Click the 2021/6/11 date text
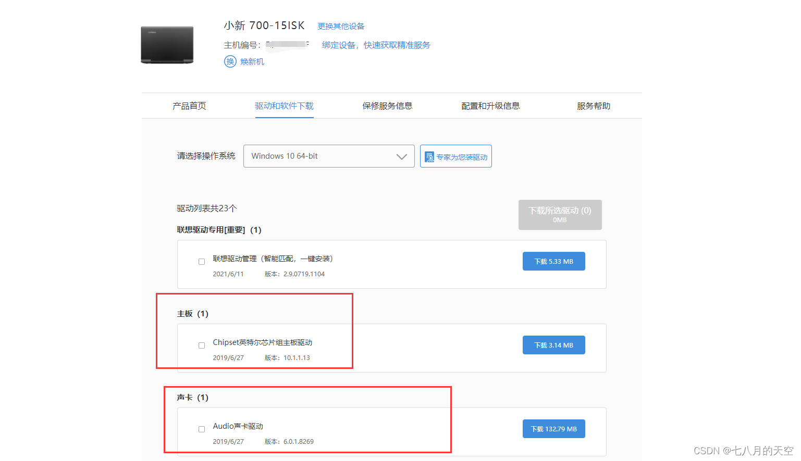801x461 pixels. (228, 274)
